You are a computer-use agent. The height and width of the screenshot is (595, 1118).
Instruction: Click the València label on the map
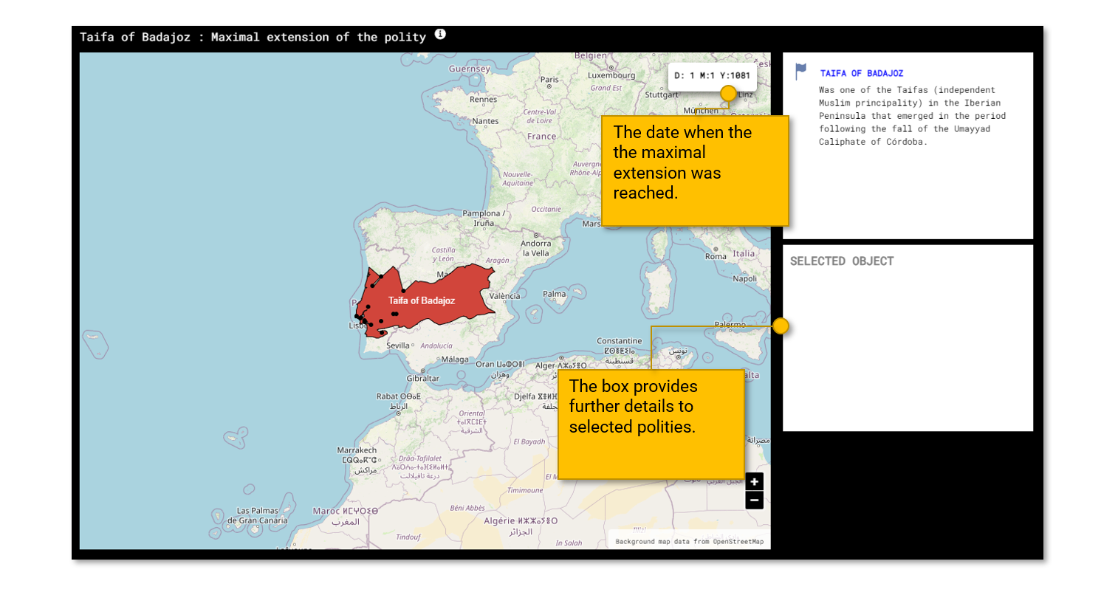click(505, 296)
